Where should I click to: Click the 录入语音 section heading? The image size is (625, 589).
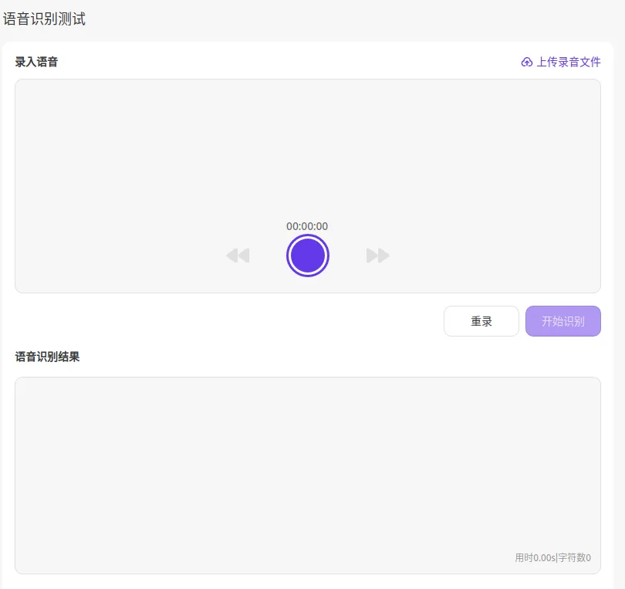37,63
